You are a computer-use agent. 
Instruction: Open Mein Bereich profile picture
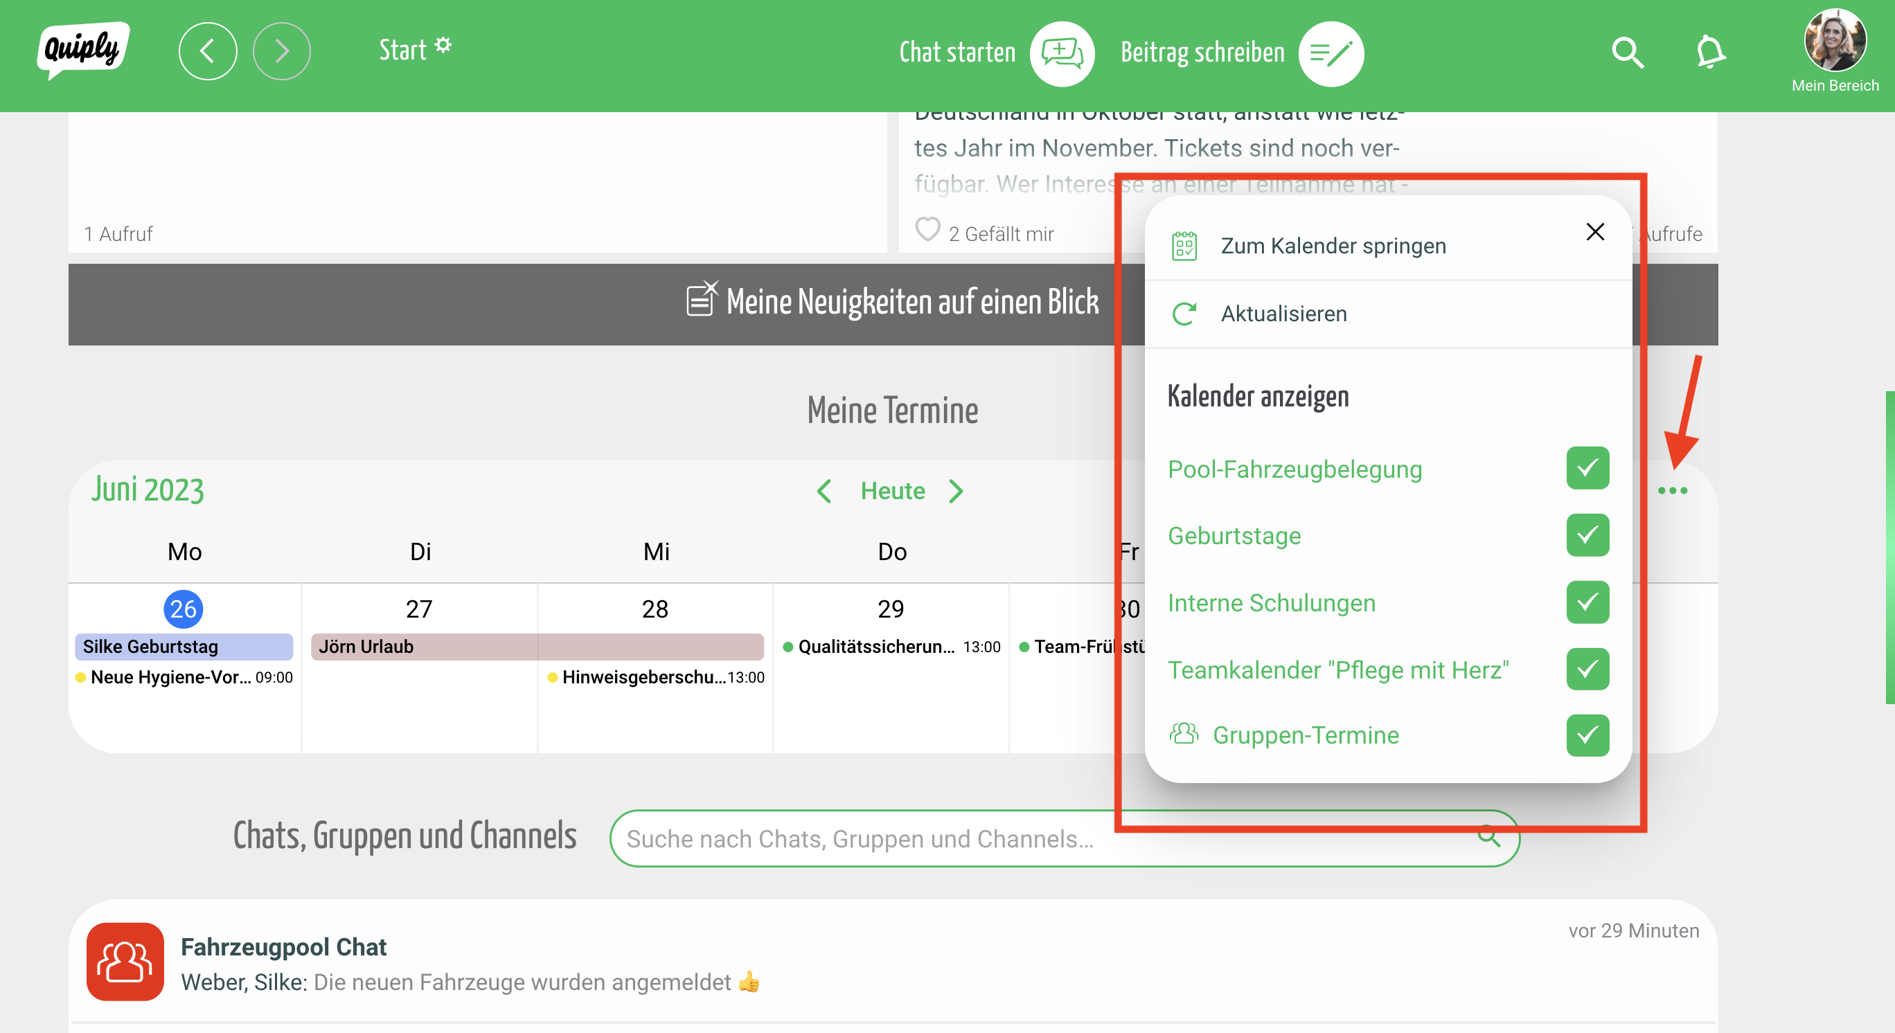pyautogui.click(x=1834, y=40)
